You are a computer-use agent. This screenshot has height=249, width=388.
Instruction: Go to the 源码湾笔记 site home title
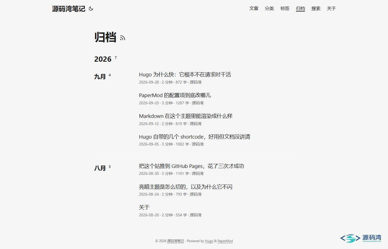click(69, 9)
